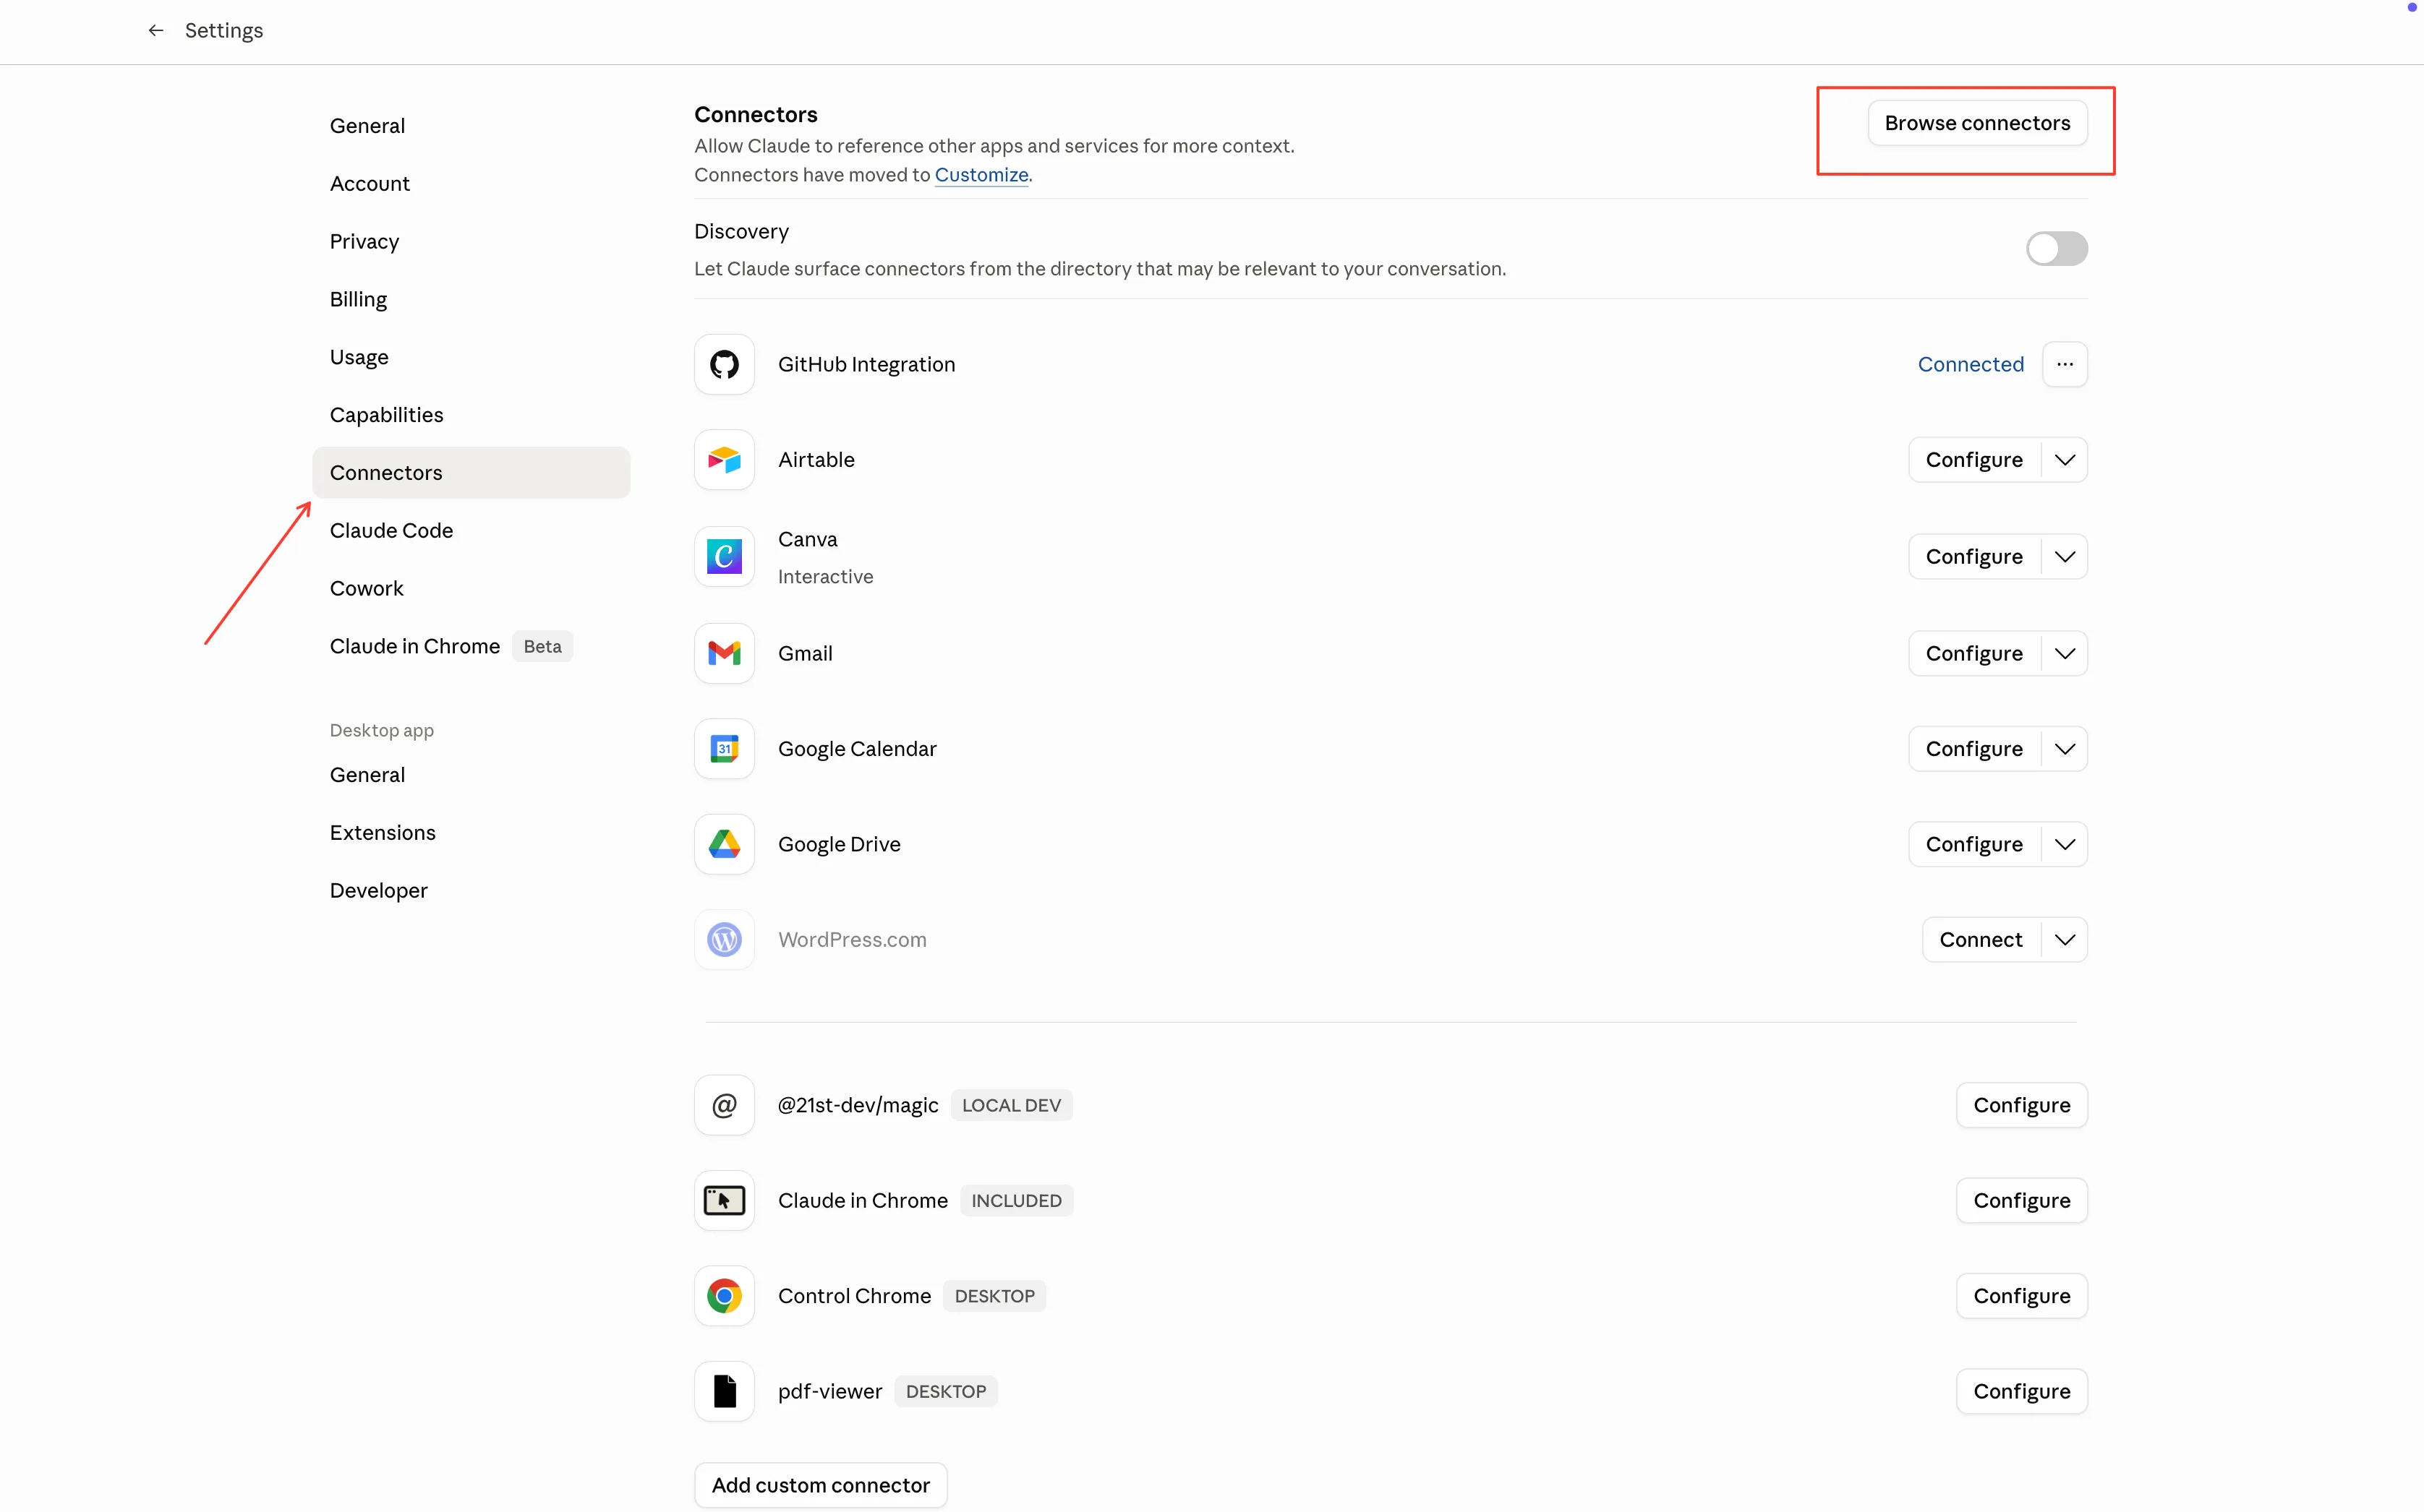Open the GitHub Integration more options menu
The width and height of the screenshot is (2424, 1512).
click(2065, 364)
